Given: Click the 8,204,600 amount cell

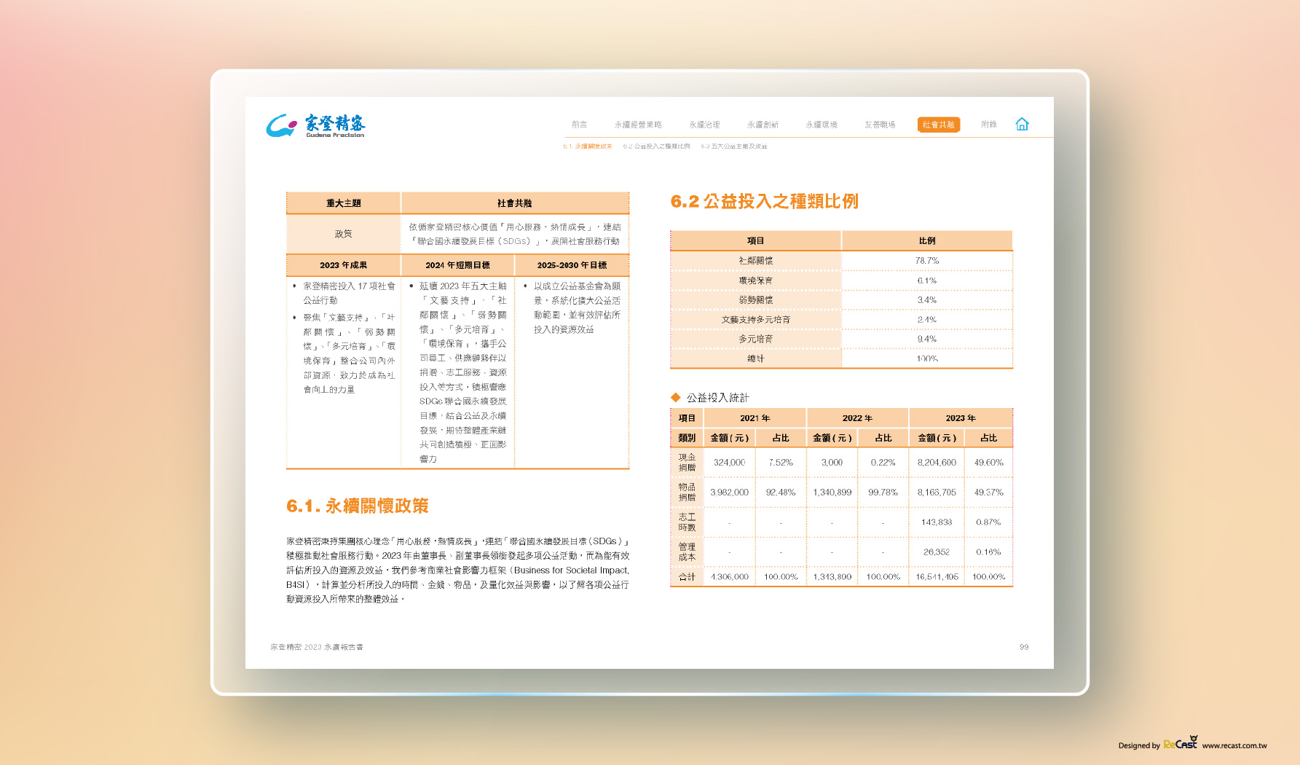Looking at the screenshot, I should pos(937,463).
